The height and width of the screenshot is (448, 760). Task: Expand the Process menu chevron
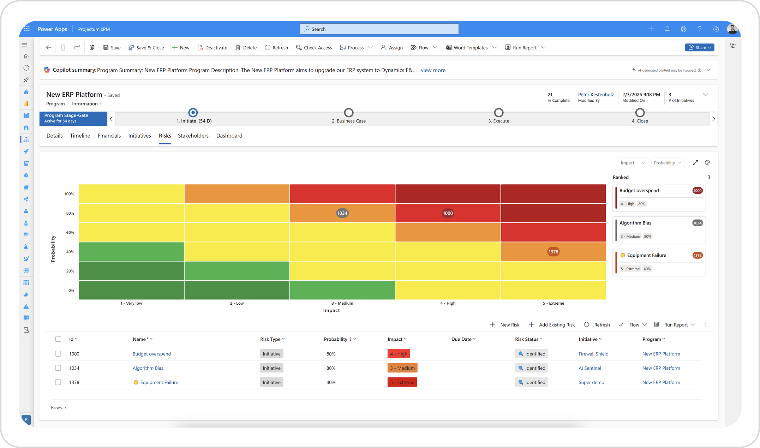370,47
